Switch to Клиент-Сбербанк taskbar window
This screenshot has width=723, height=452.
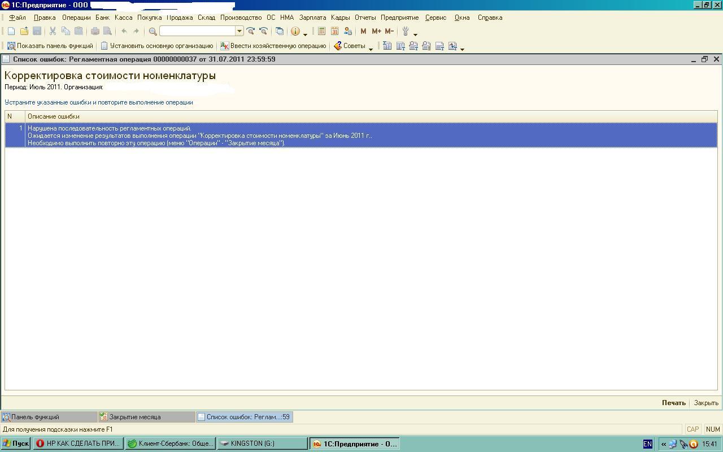point(171,444)
